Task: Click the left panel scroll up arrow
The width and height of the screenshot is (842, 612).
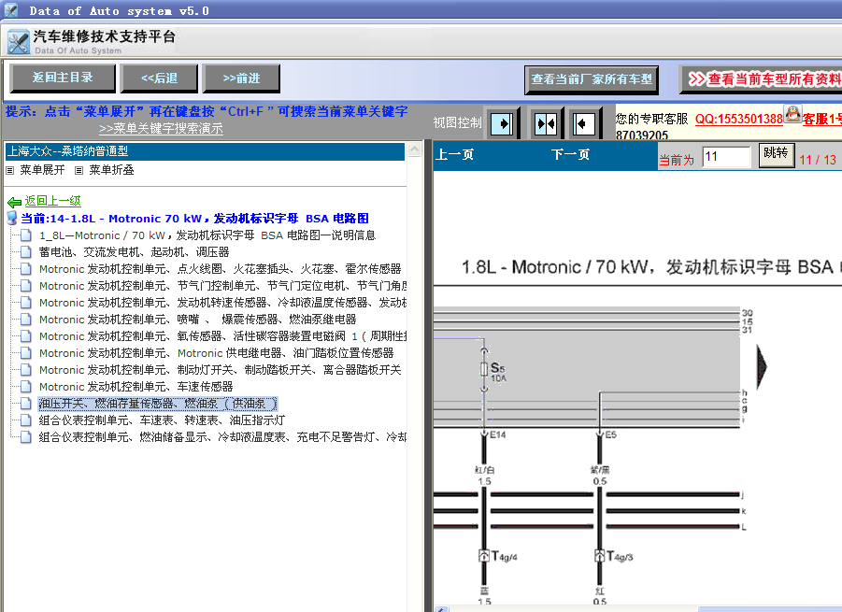Action: 415,149
